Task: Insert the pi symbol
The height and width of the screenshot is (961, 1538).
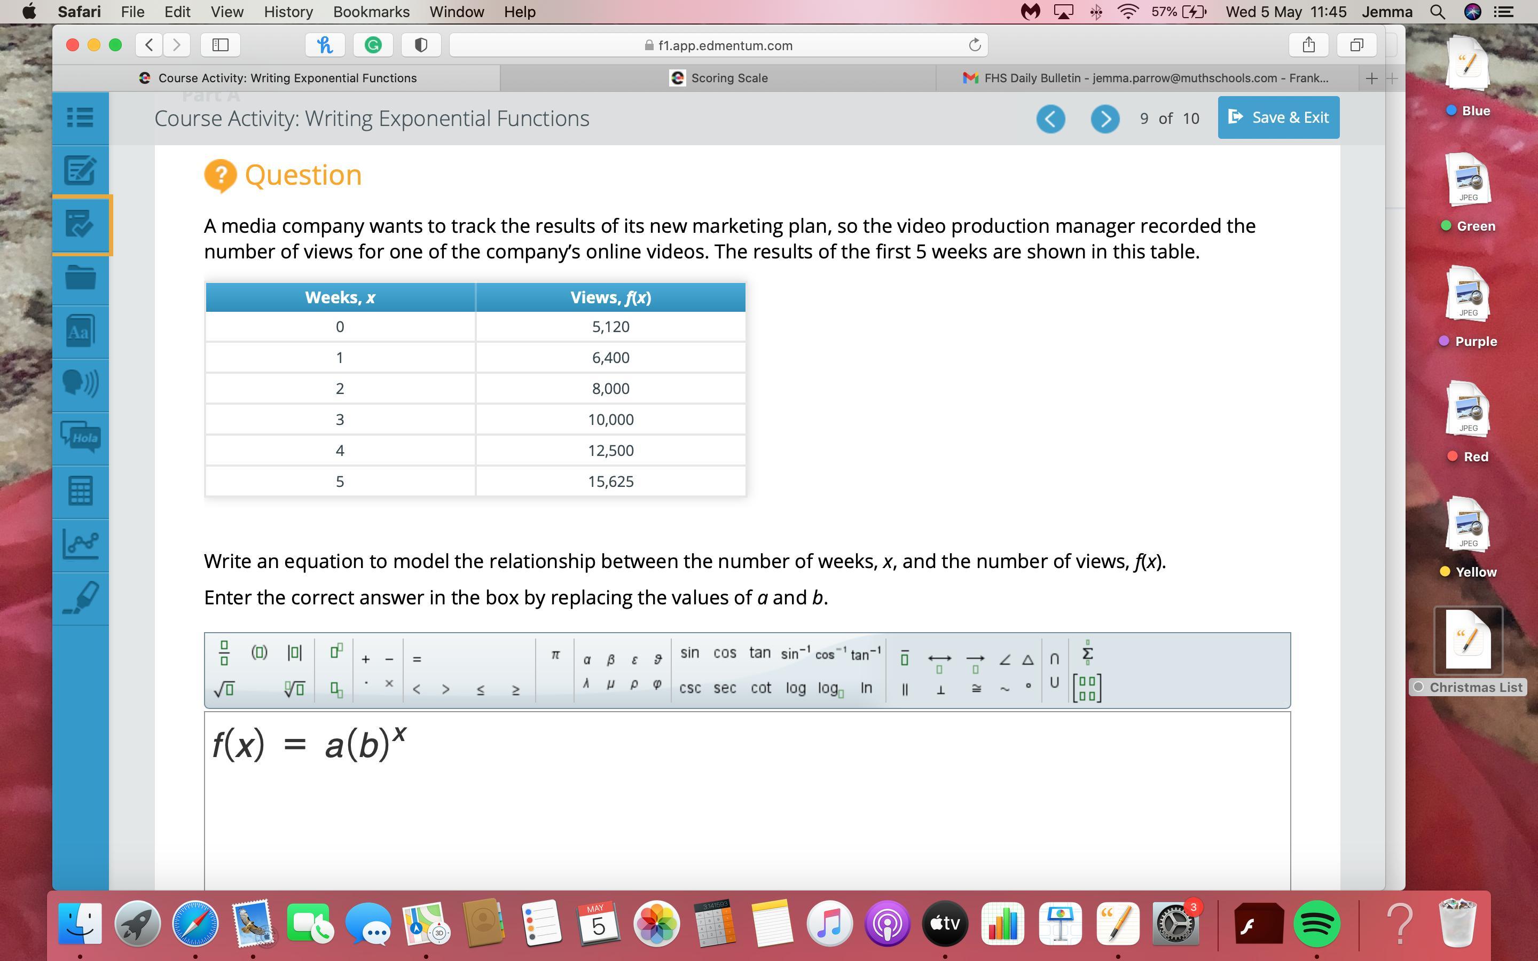Action: click(x=555, y=655)
